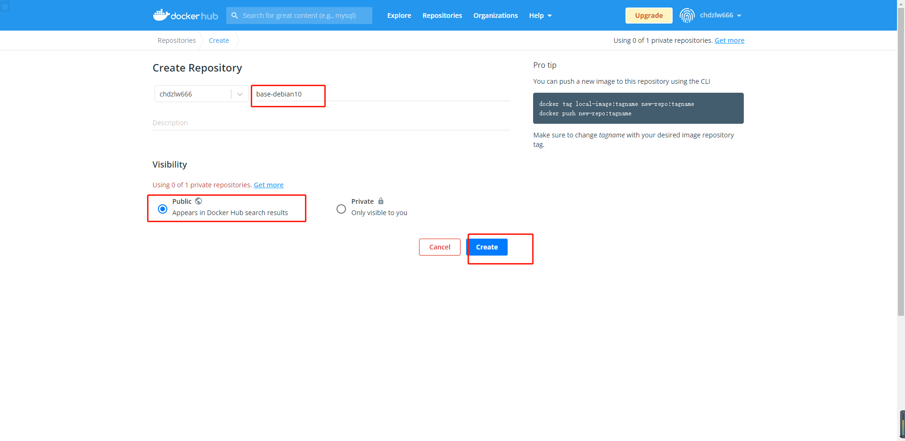Open the chdzlw666 account menu
905x441 pixels.
point(720,16)
